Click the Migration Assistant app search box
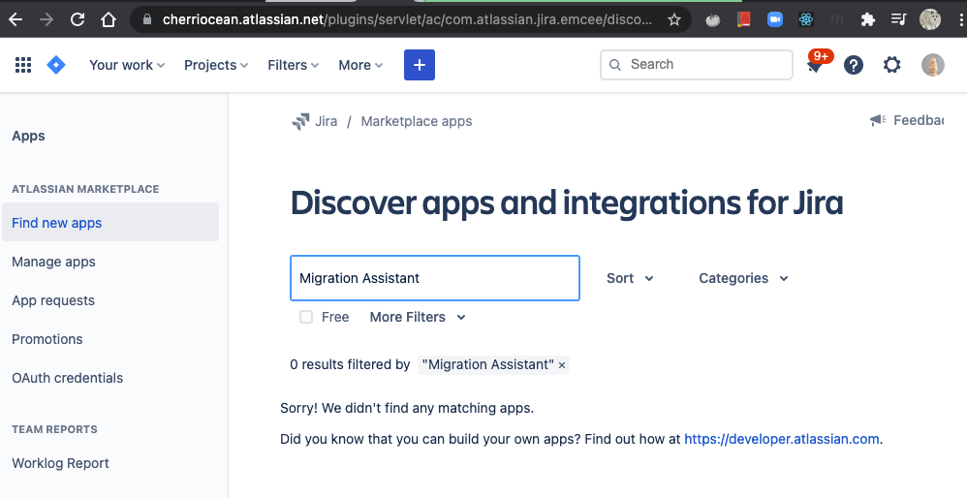This screenshot has height=498, width=967. [435, 278]
